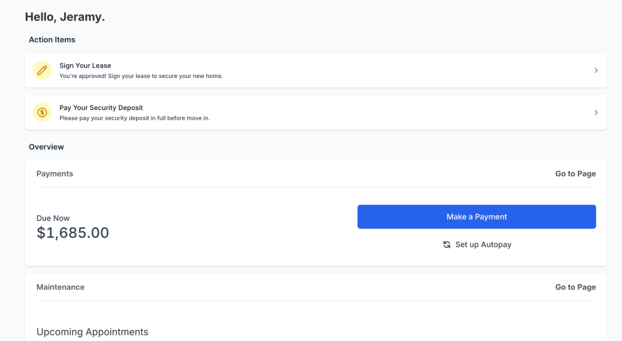The height and width of the screenshot is (341, 622).
Task: Click the pencil icon for Sign Your Lease
Action: [42, 70]
